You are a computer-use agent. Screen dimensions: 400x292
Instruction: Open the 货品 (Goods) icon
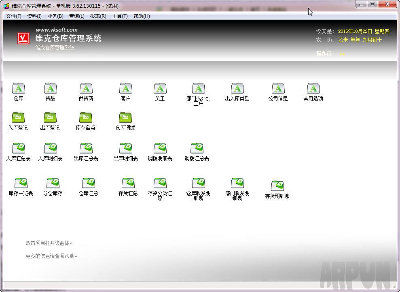pos(50,88)
